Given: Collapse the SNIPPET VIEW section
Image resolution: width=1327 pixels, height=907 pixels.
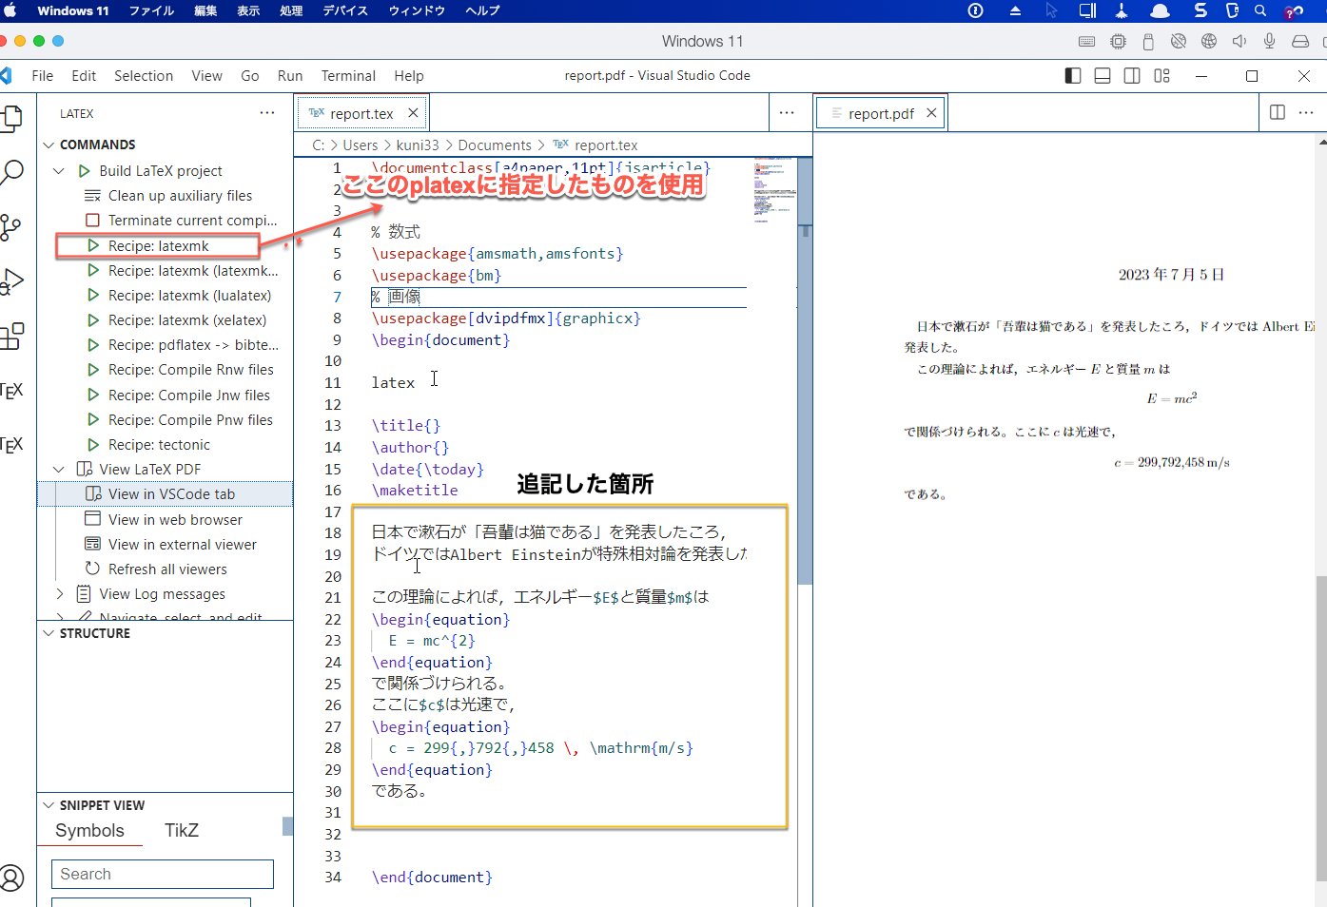Looking at the screenshot, I should coord(49,805).
